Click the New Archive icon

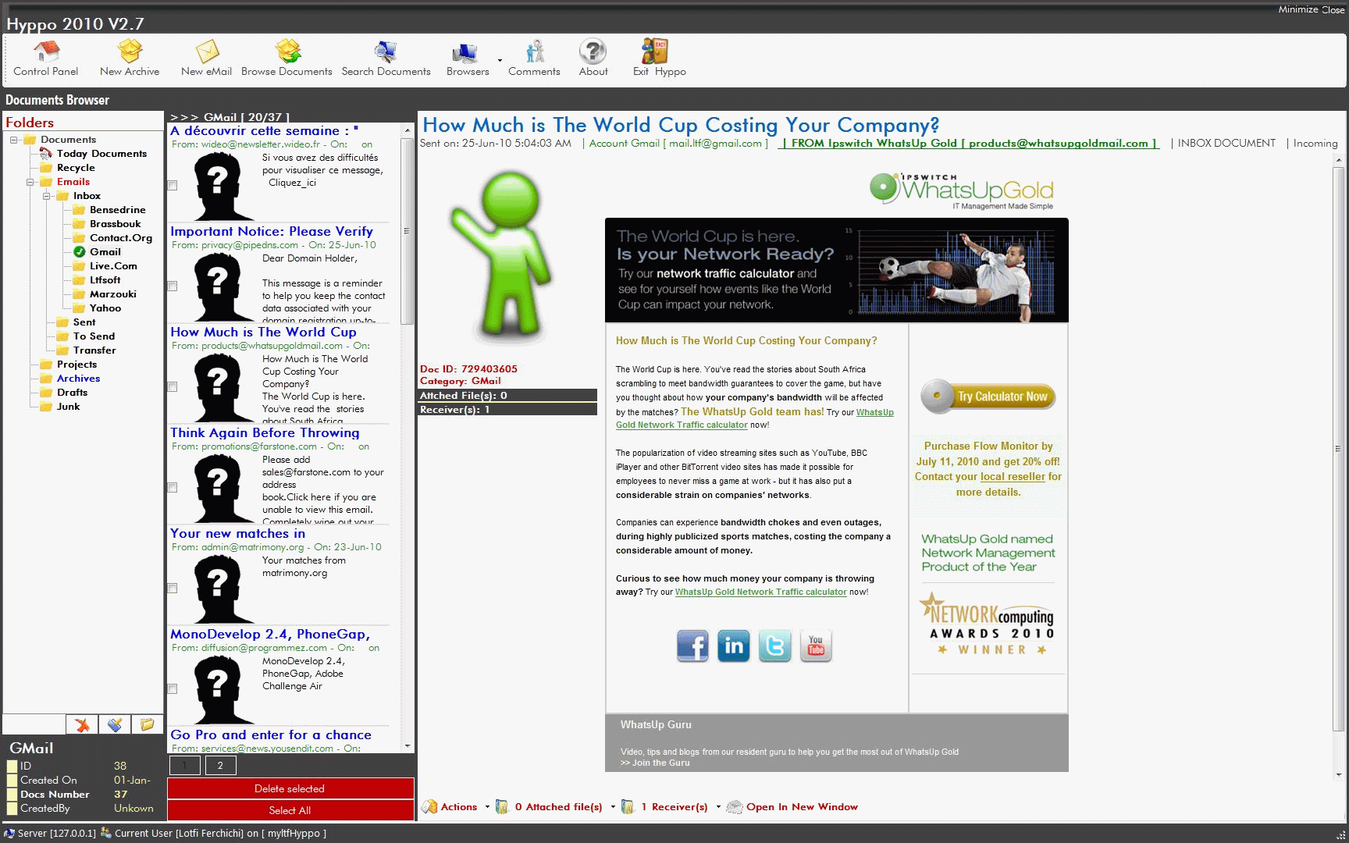click(x=130, y=52)
